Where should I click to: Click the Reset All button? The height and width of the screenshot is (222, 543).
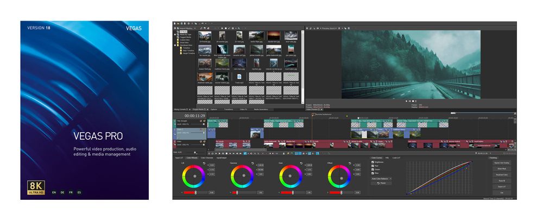(502, 181)
